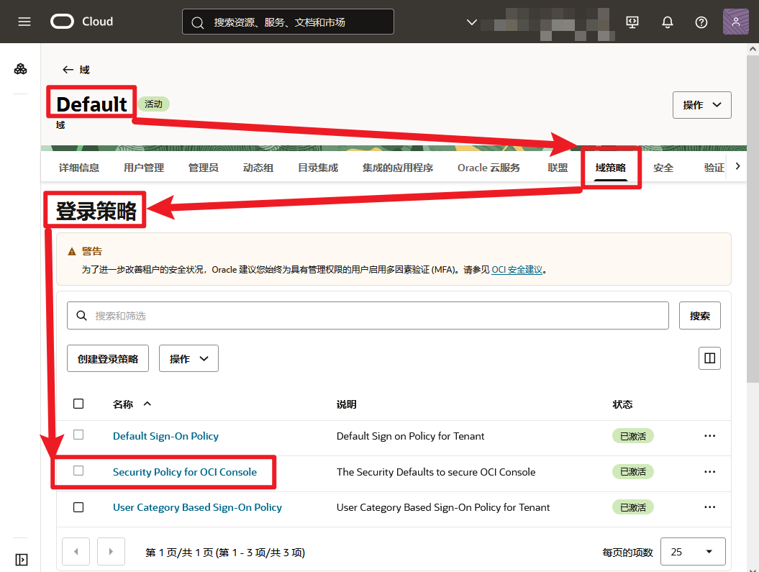The image size is (759, 572).
Task: Switch to the 管理员 tab
Action: [204, 168]
